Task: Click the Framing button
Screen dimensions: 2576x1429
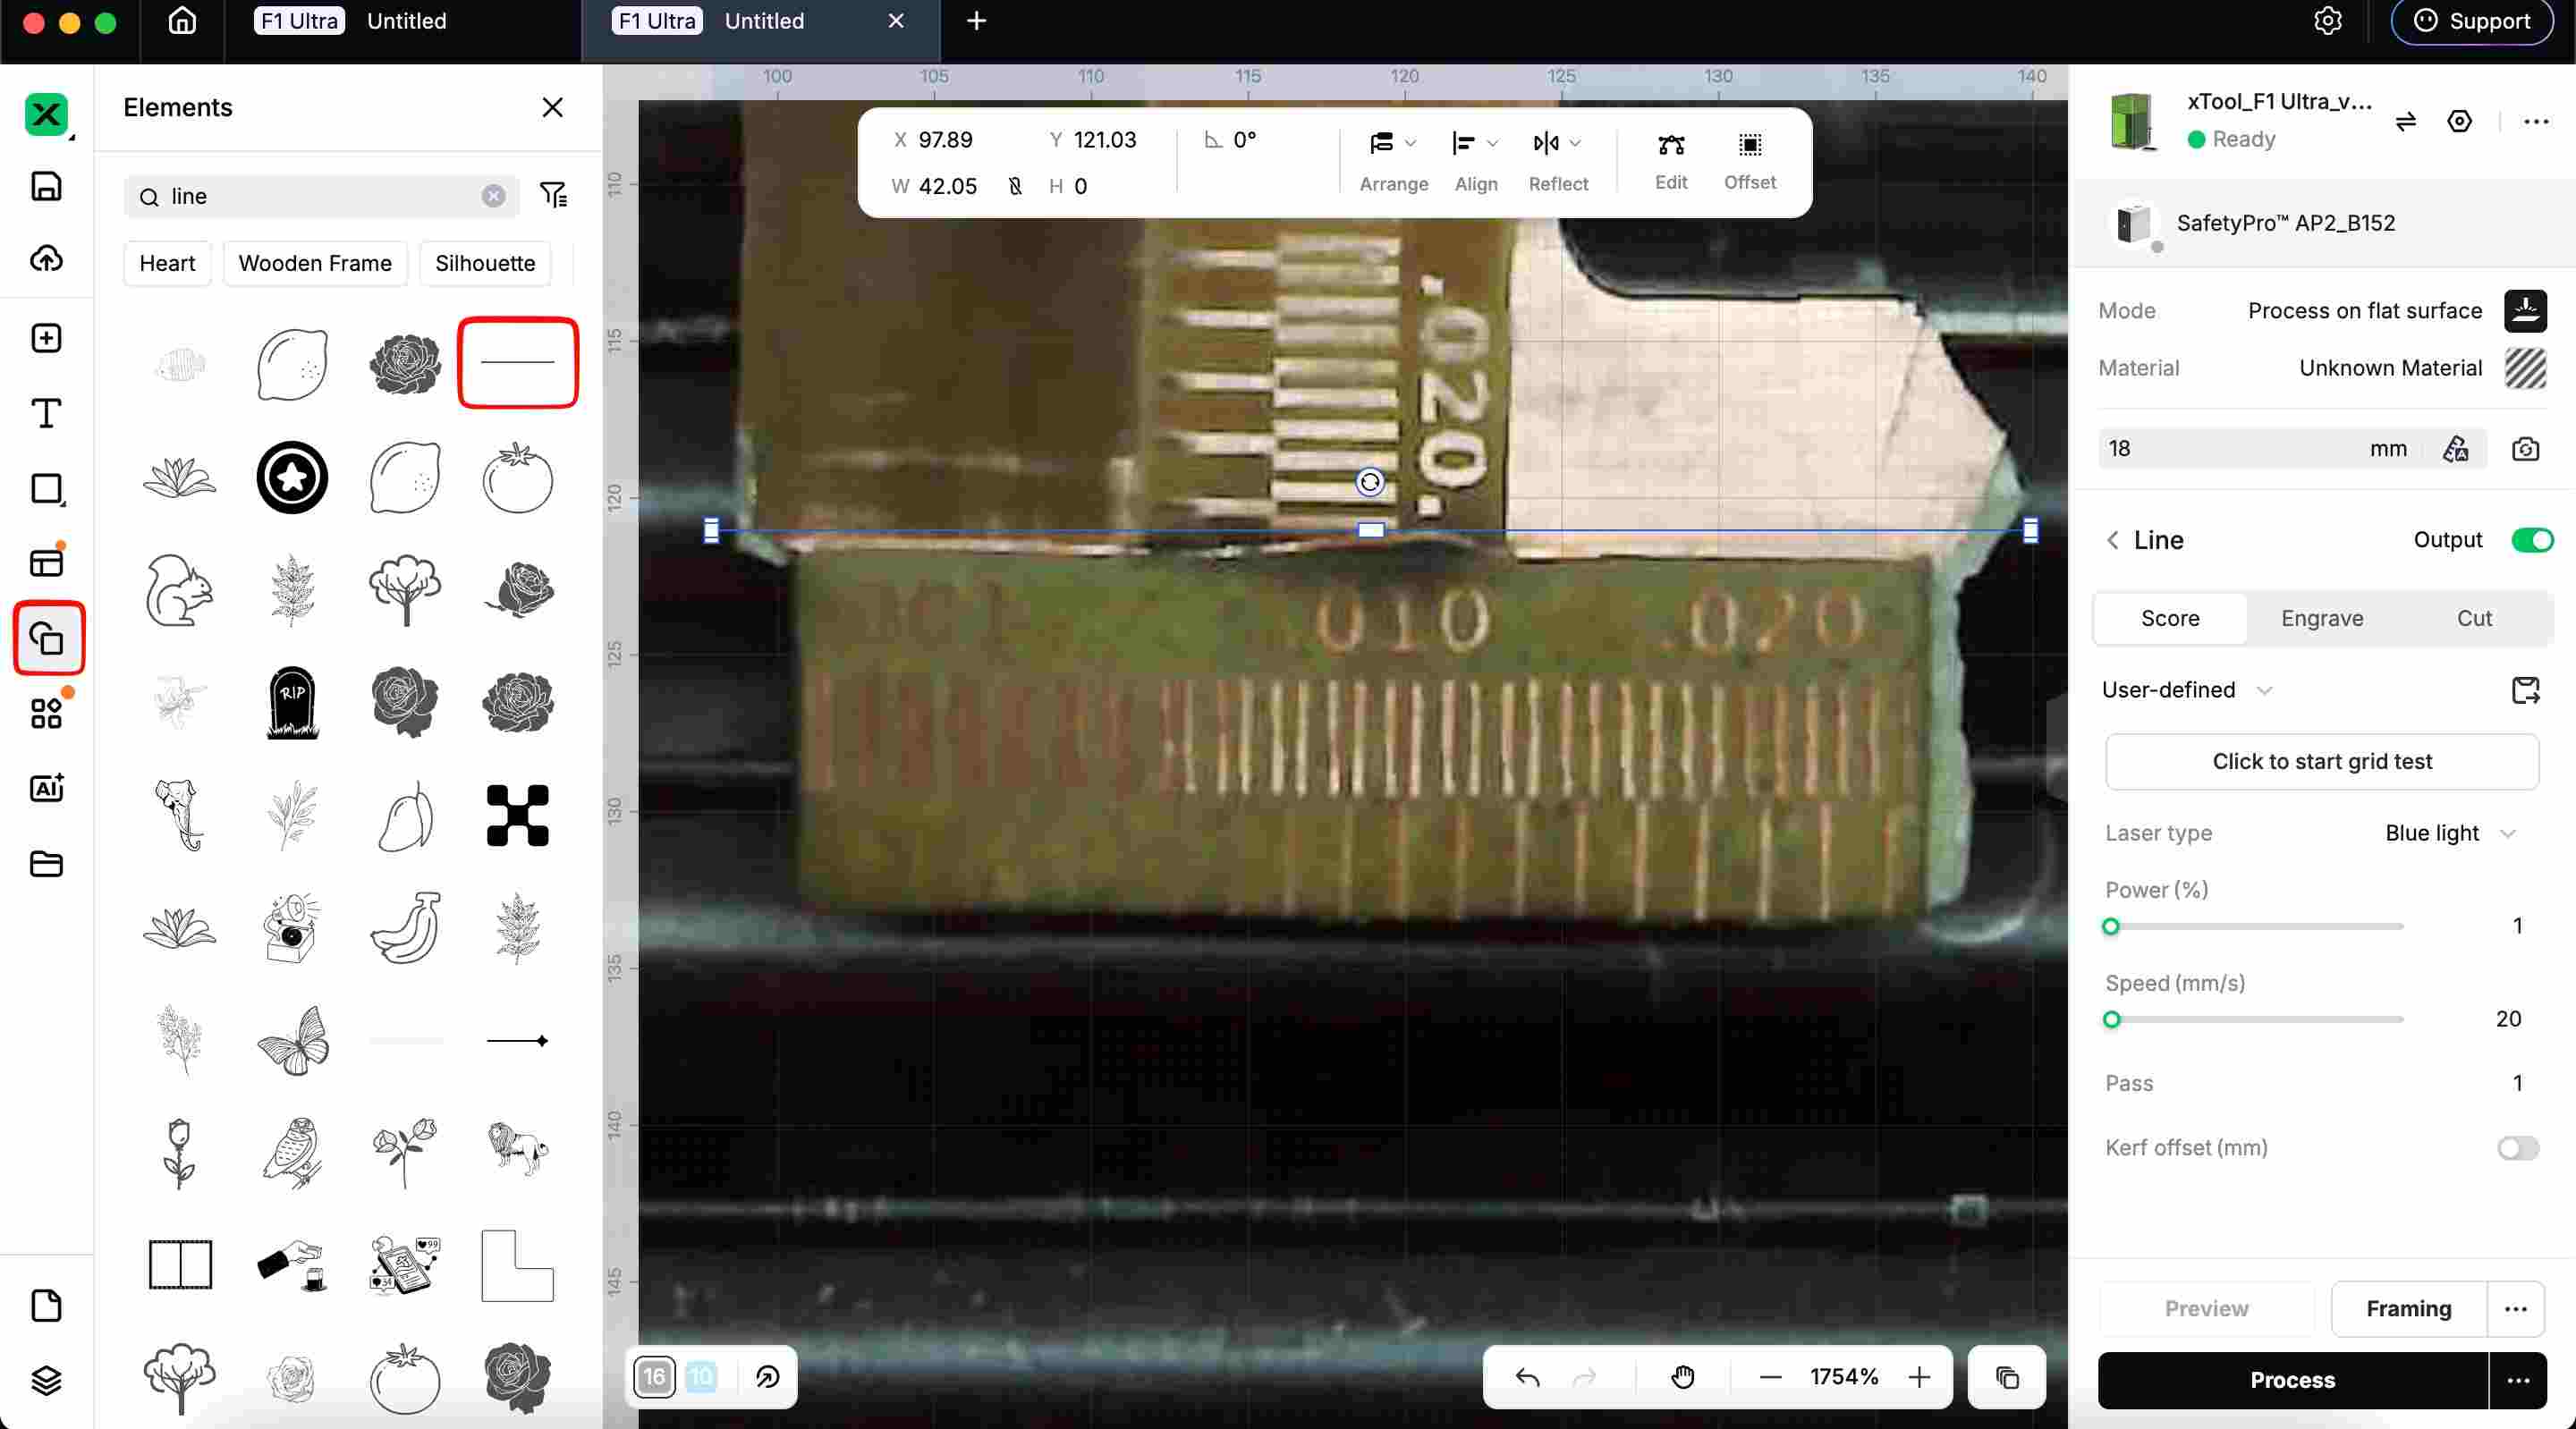Action: [x=2407, y=1308]
